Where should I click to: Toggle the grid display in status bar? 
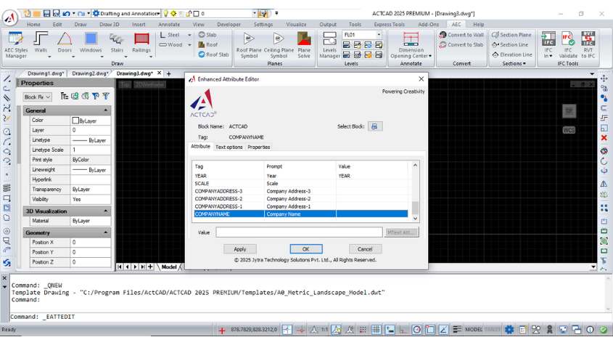tap(376, 330)
